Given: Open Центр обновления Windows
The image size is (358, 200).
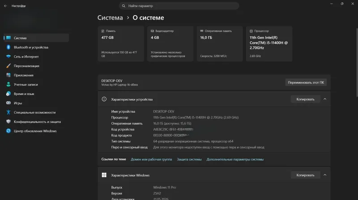Looking at the screenshot, I should [x=36, y=131].
